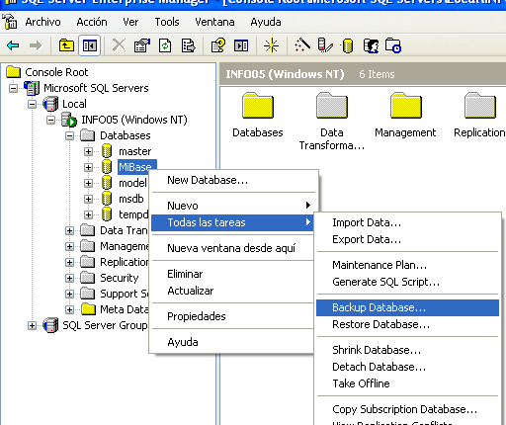Collapse the Local server group node
Viewport: 506px width, 425px height.
32,104
